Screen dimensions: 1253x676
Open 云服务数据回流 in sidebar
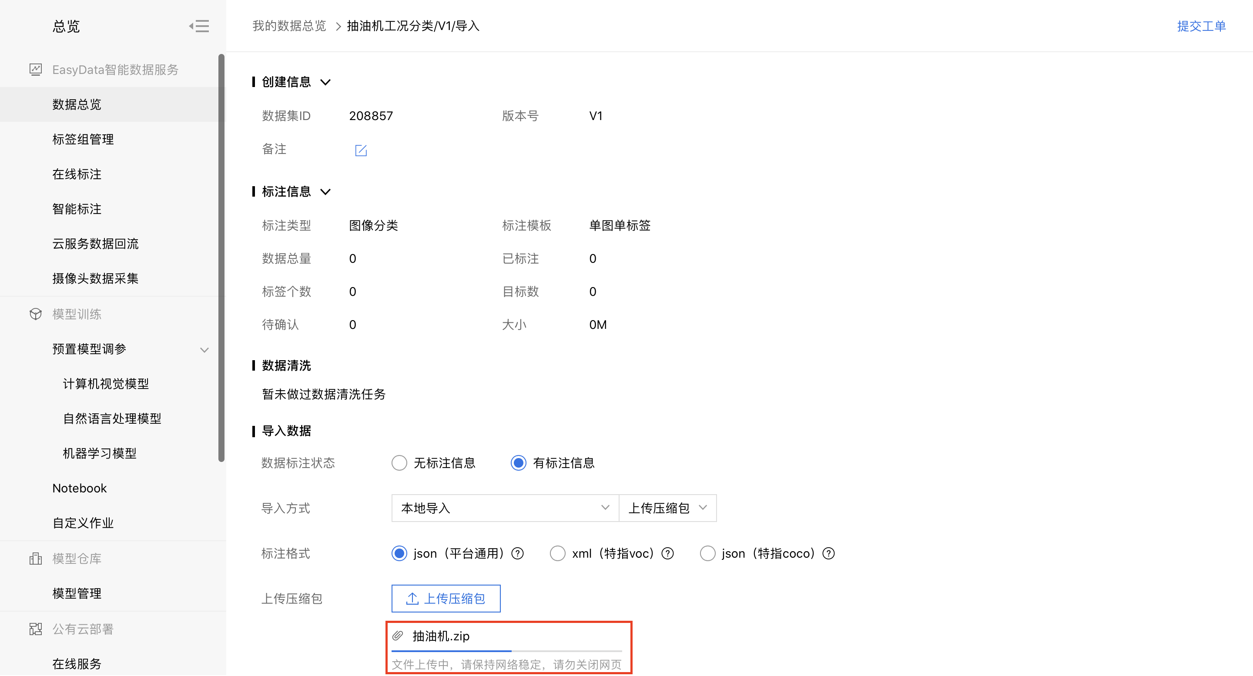point(95,244)
